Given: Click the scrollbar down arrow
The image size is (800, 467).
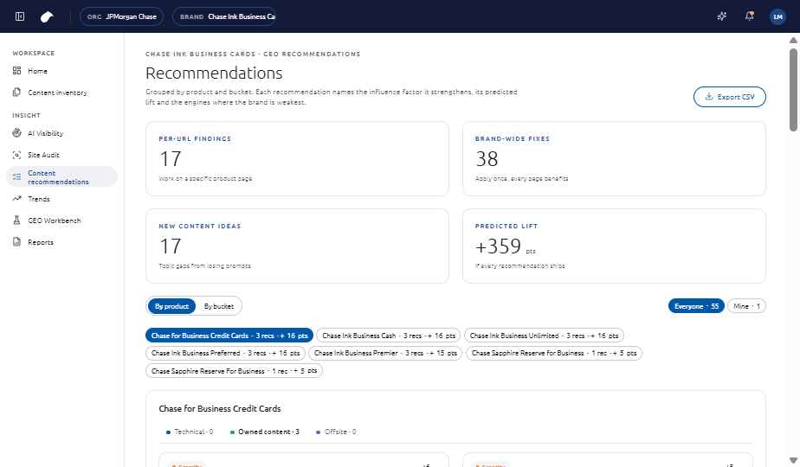Looking at the screenshot, I should pyautogui.click(x=793, y=460).
